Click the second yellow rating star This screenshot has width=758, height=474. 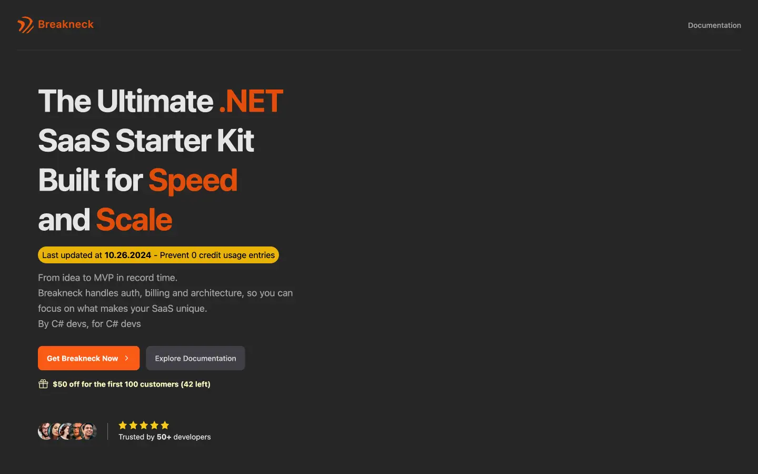133,425
